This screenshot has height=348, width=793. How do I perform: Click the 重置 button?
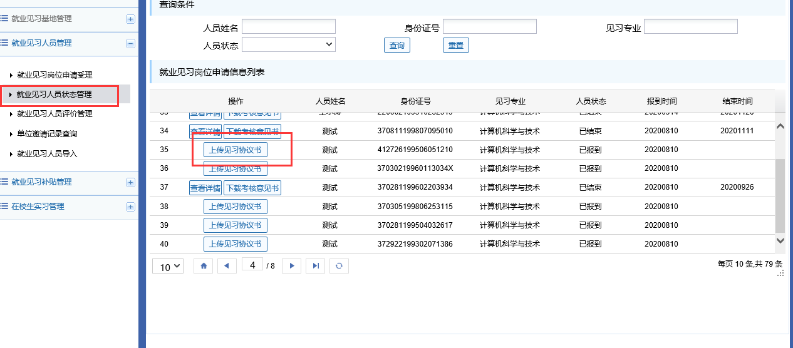coord(456,45)
